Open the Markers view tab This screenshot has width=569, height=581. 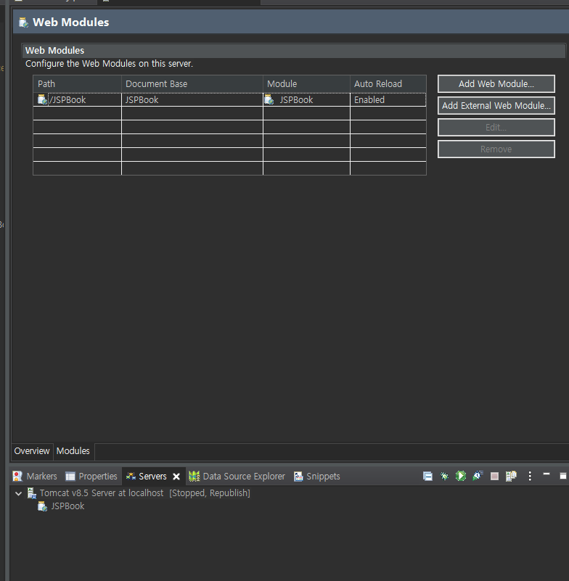click(x=35, y=476)
